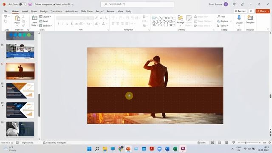Open Zoom from the taskbar
The height and width of the screenshot is (153, 272).
coord(159,149)
